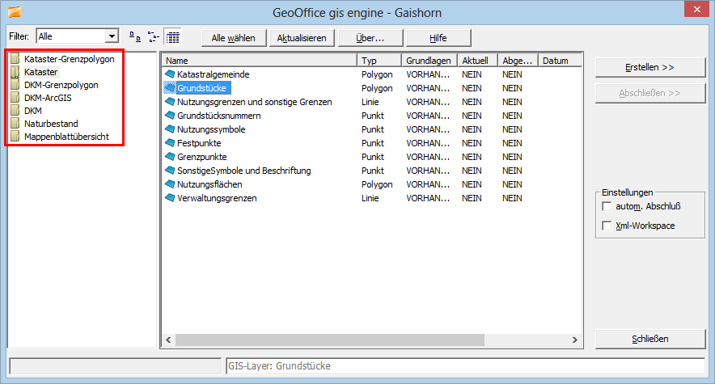Click the Grundstücksnummern layer icon
The image size is (715, 384).
click(x=170, y=116)
